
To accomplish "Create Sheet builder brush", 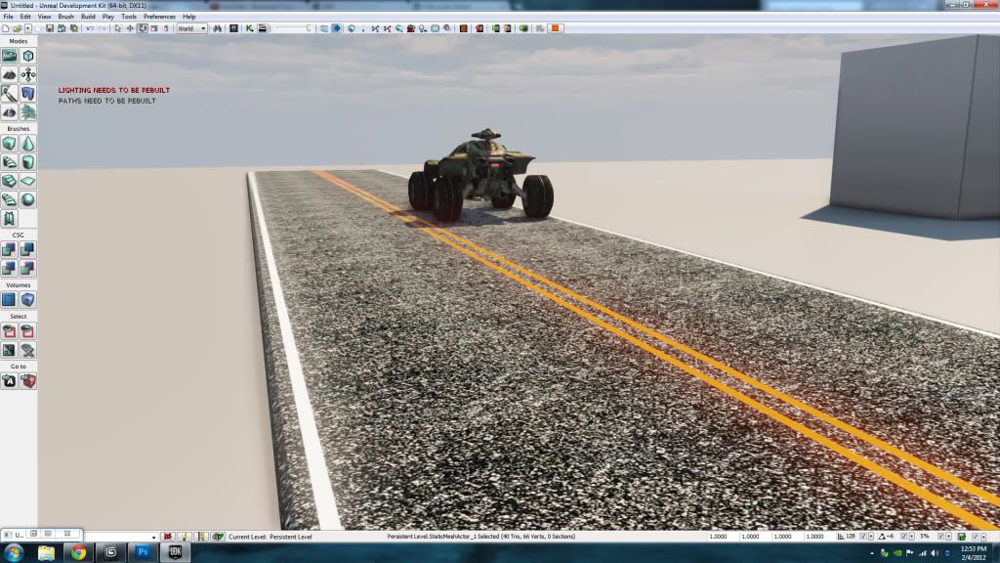I will (28, 181).
